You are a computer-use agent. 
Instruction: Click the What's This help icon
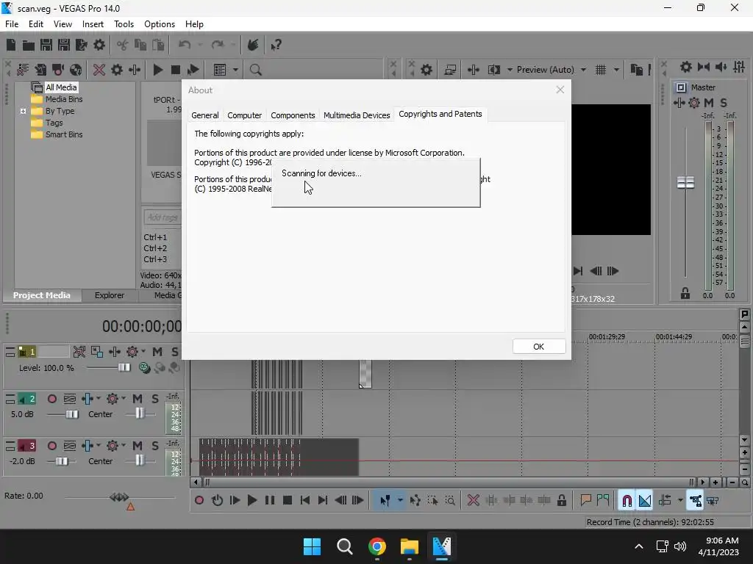(x=276, y=45)
